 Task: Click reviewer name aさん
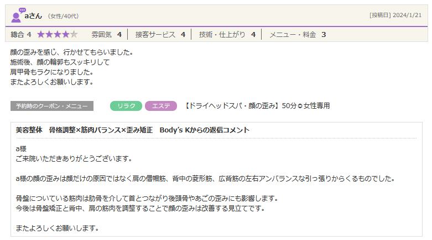click(x=34, y=16)
